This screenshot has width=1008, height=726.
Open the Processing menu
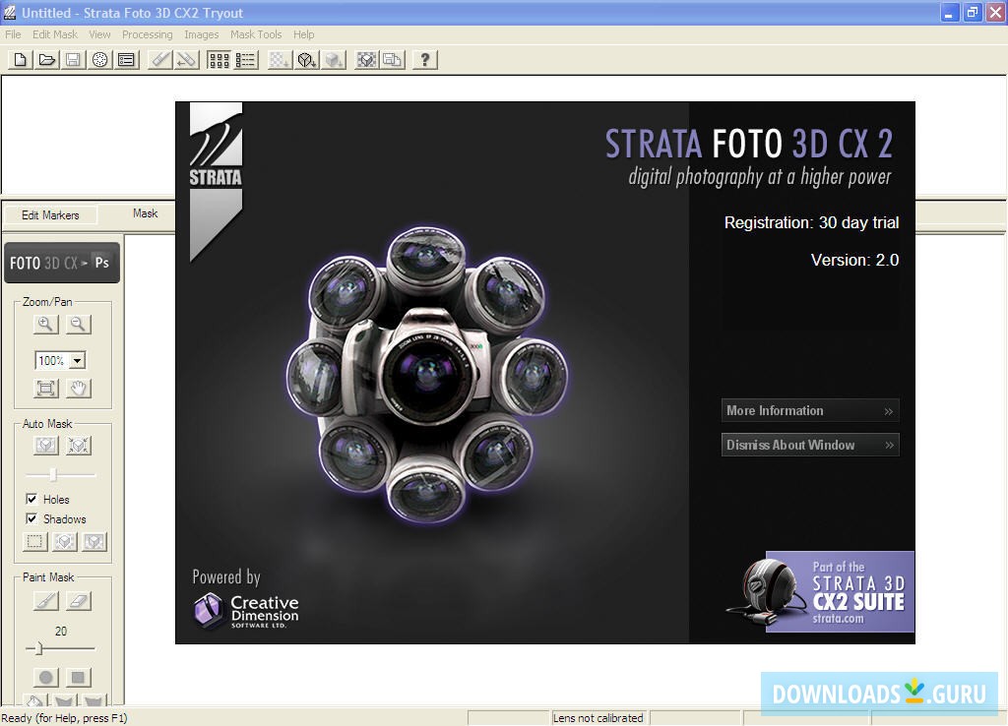[148, 33]
